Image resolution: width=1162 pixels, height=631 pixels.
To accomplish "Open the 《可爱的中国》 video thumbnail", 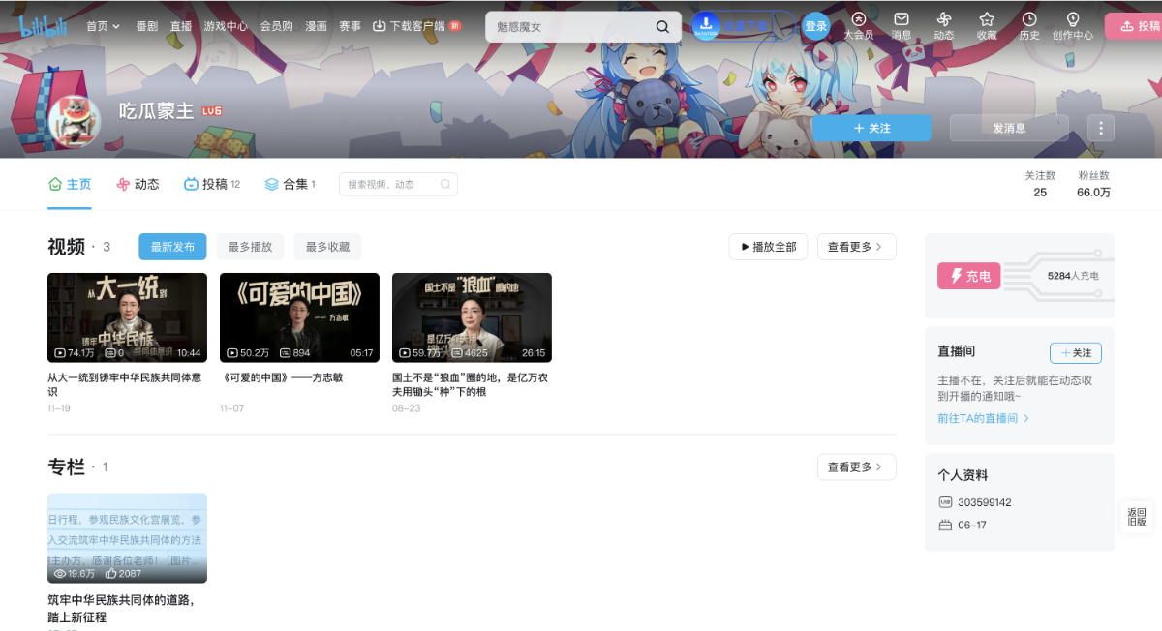I will coord(299,317).
